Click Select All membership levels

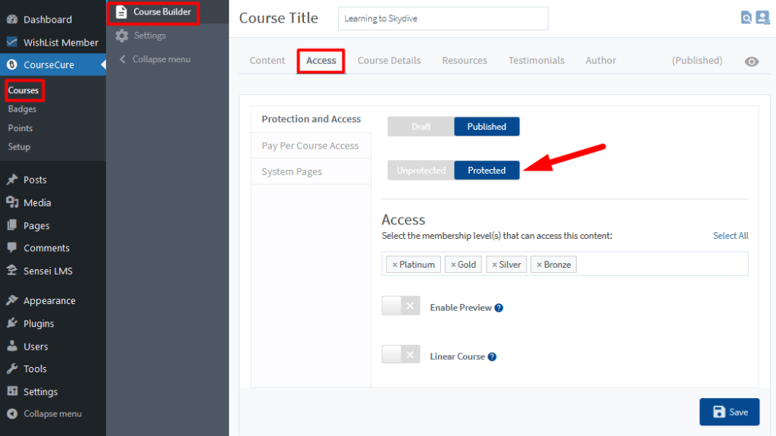click(x=730, y=235)
